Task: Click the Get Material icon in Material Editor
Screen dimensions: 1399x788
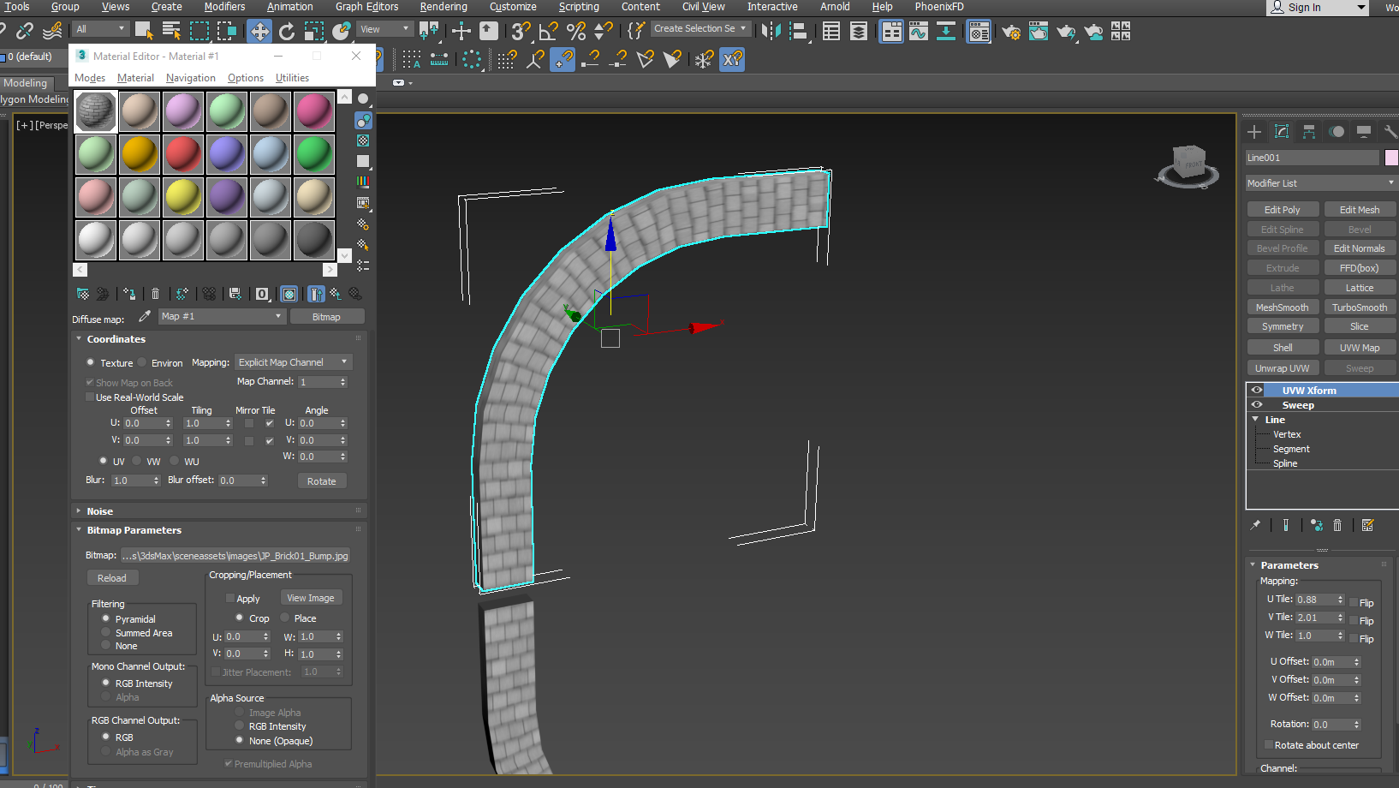Action: pos(82,294)
